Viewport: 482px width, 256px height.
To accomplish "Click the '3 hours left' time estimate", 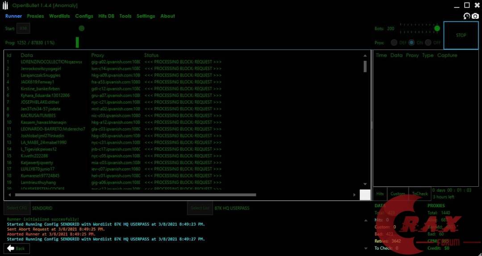I will coord(444,197).
